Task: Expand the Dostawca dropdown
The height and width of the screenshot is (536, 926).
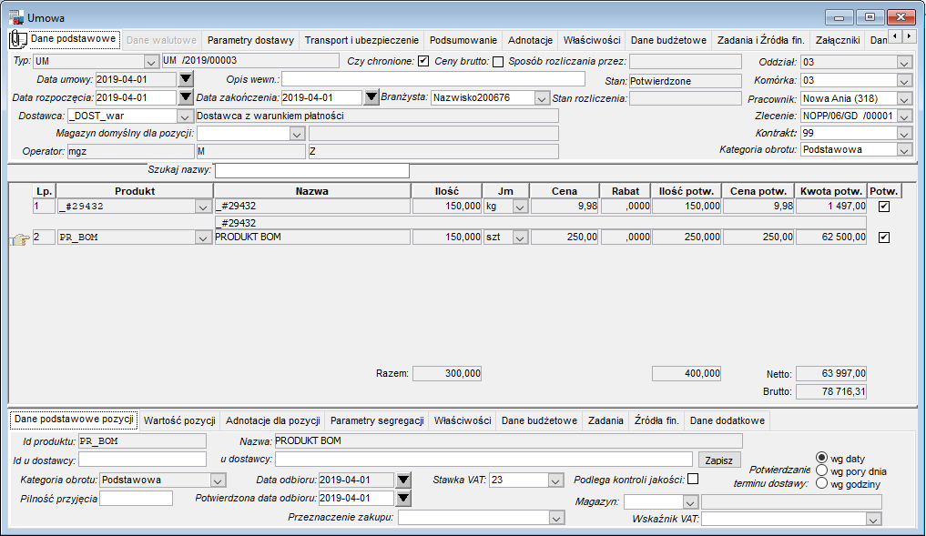Action: (x=185, y=116)
